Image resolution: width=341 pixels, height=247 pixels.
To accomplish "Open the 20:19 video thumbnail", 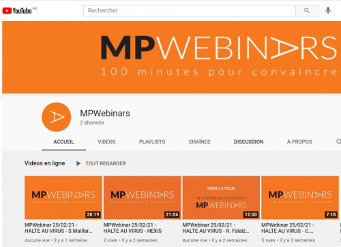I will [63, 197].
